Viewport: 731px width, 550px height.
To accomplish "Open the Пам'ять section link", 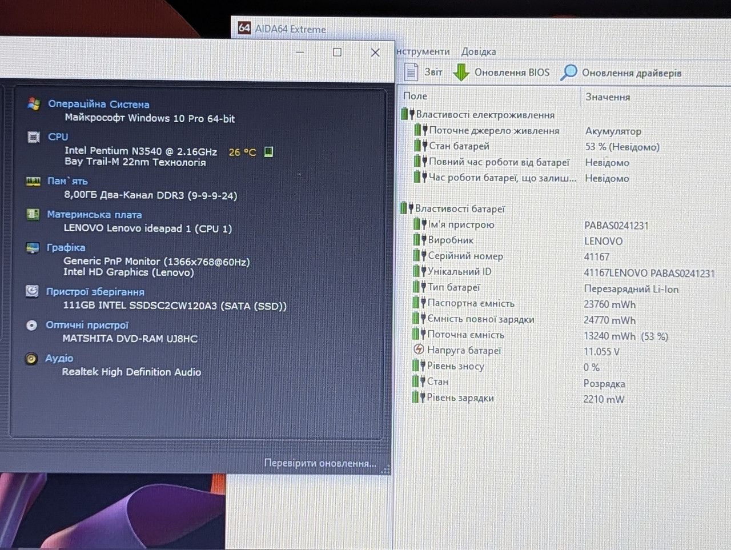I will pyautogui.click(x=67, y=181).
